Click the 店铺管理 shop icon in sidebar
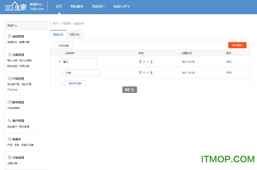This screenshot has width=257, height=170. coord(9,36)
